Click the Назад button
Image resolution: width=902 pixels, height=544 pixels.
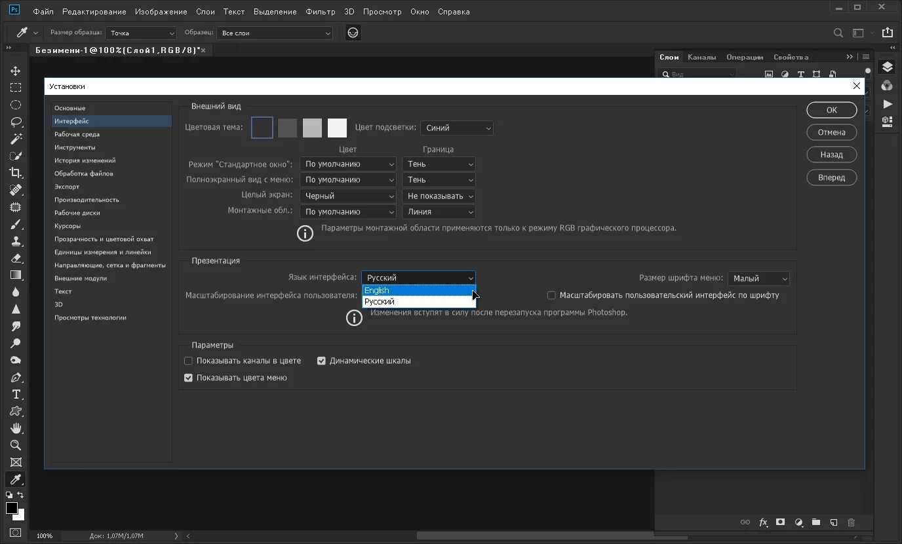(832, 155)
